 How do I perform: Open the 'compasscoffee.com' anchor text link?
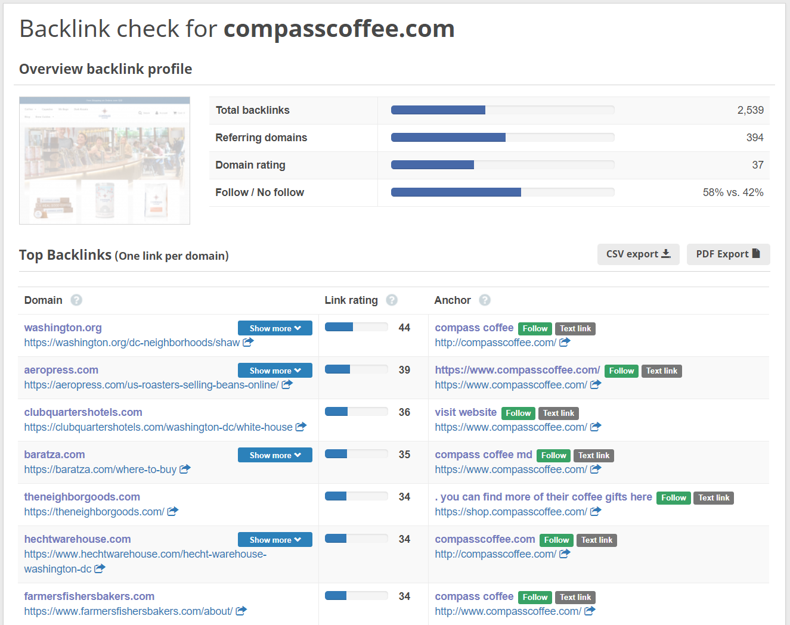point(485,539)
